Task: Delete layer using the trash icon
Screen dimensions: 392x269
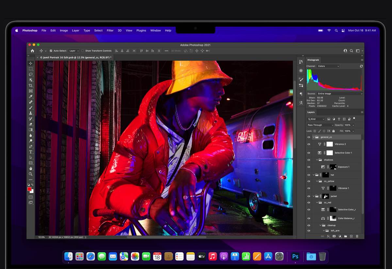Action: pyautogui.click(x=357, y=236)
